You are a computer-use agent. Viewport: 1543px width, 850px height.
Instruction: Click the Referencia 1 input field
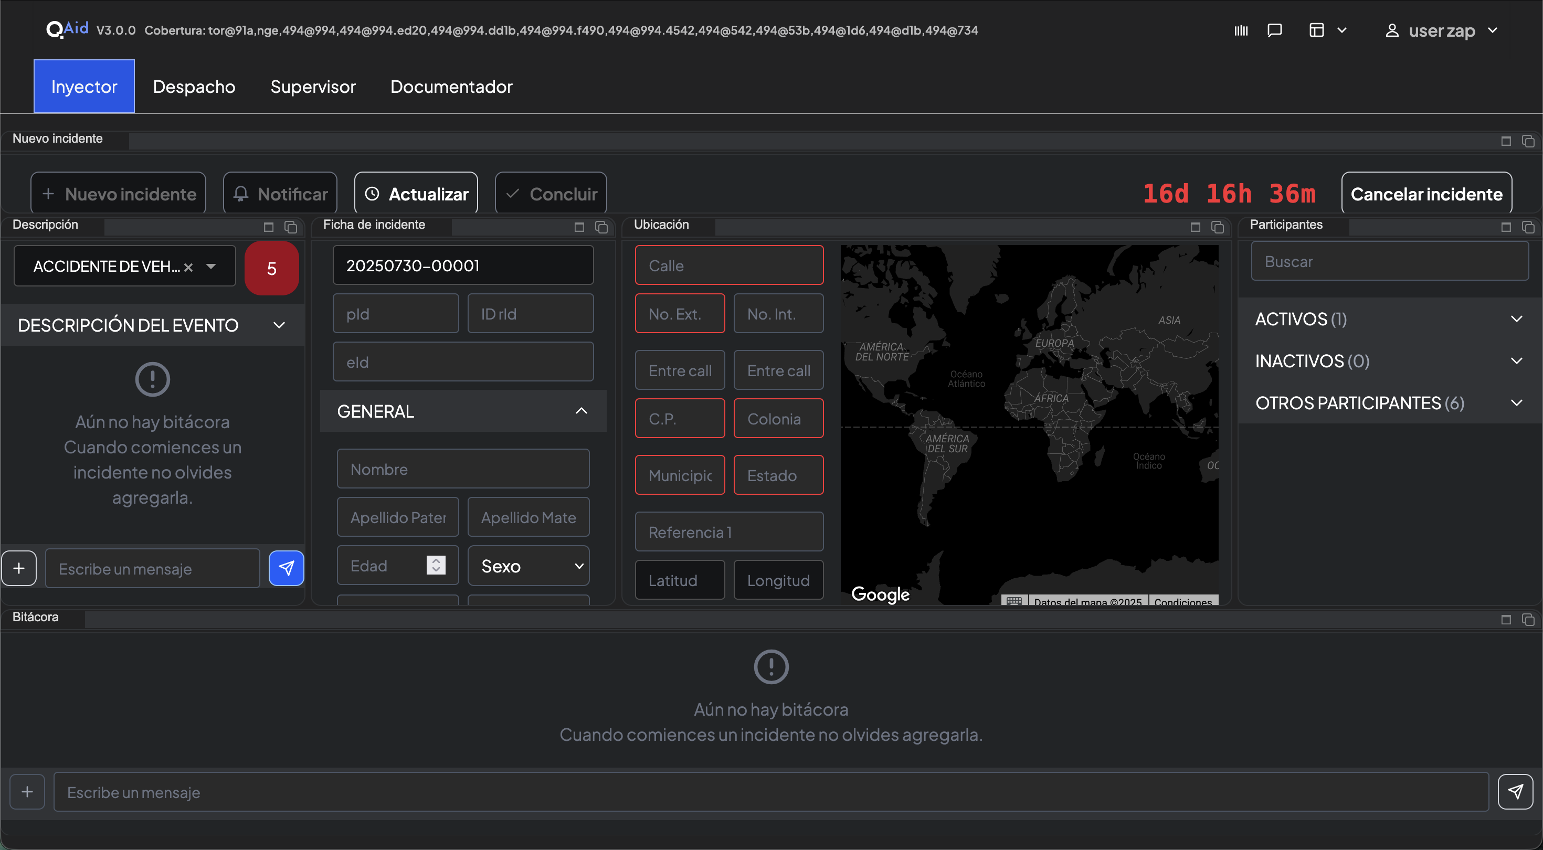(x=729, y=532)
